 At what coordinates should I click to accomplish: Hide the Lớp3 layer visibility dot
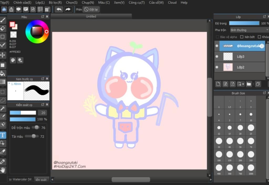click(217, 56)
